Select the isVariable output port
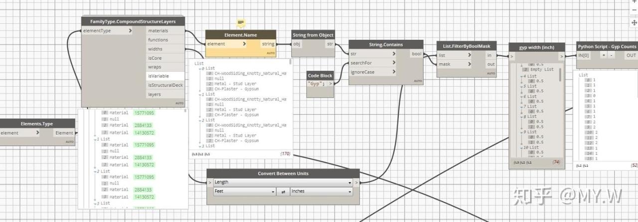 tap(165, 76)
